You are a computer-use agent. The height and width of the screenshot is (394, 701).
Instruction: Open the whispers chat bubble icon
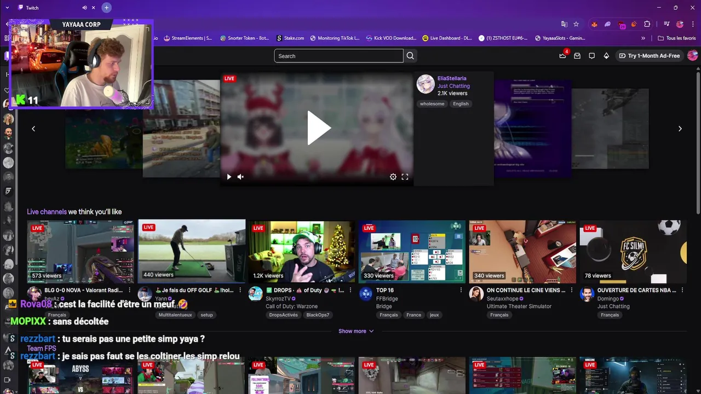click(591, 56)
